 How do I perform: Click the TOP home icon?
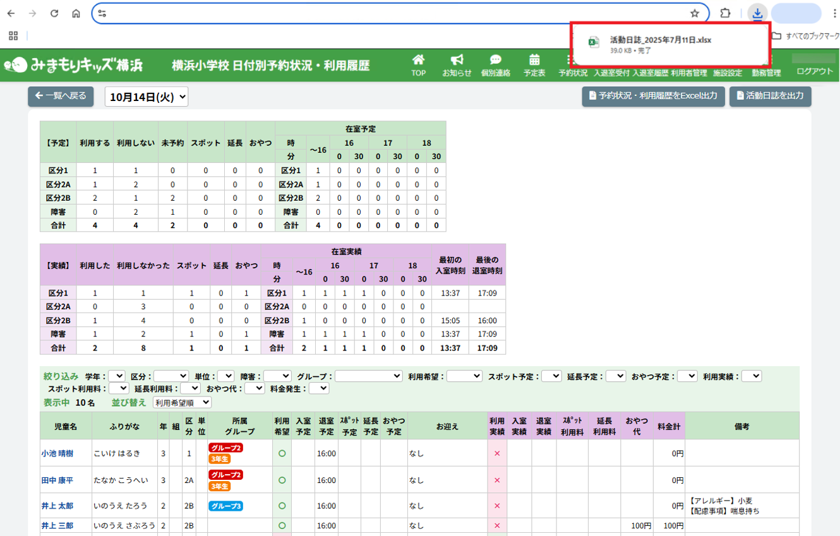click(418, 61)
